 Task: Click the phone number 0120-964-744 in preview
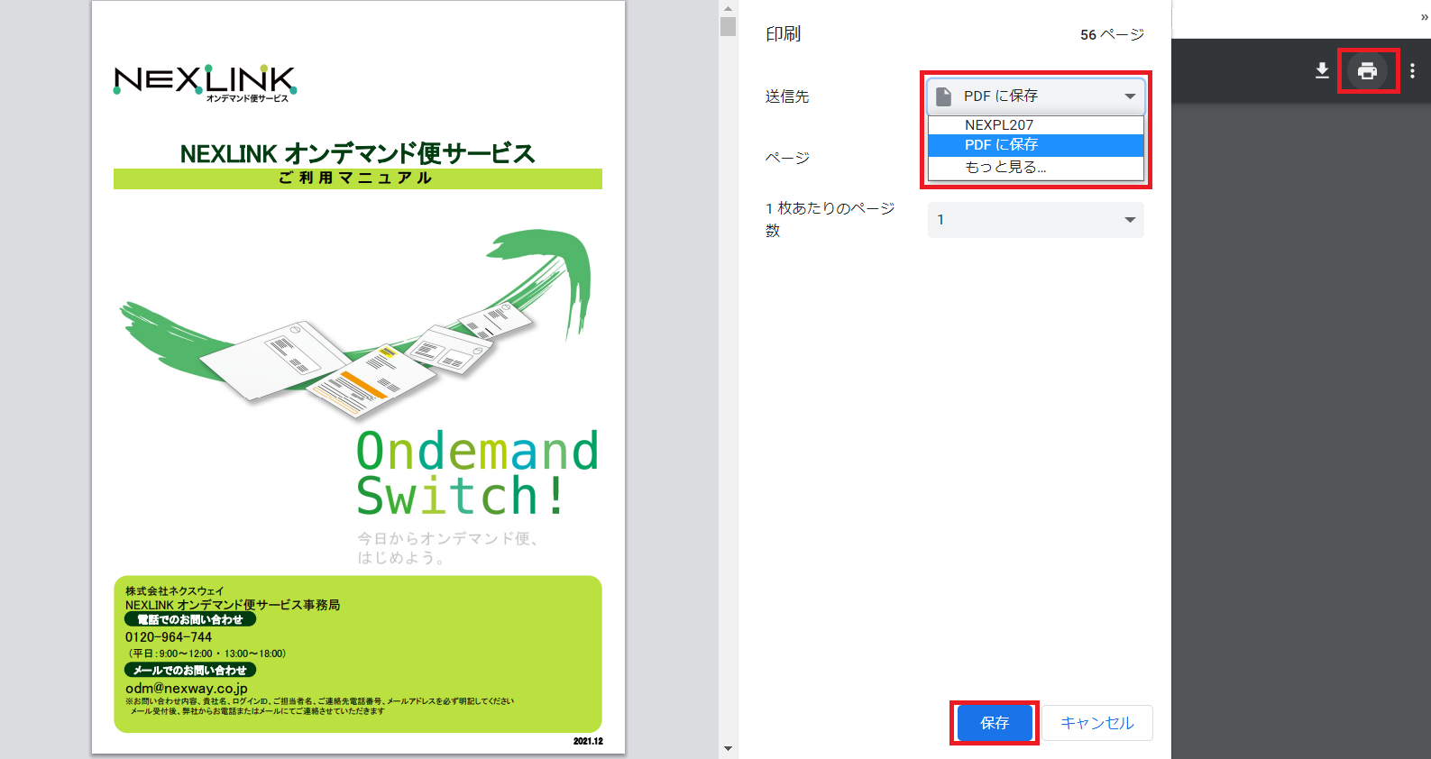(169, 637)
